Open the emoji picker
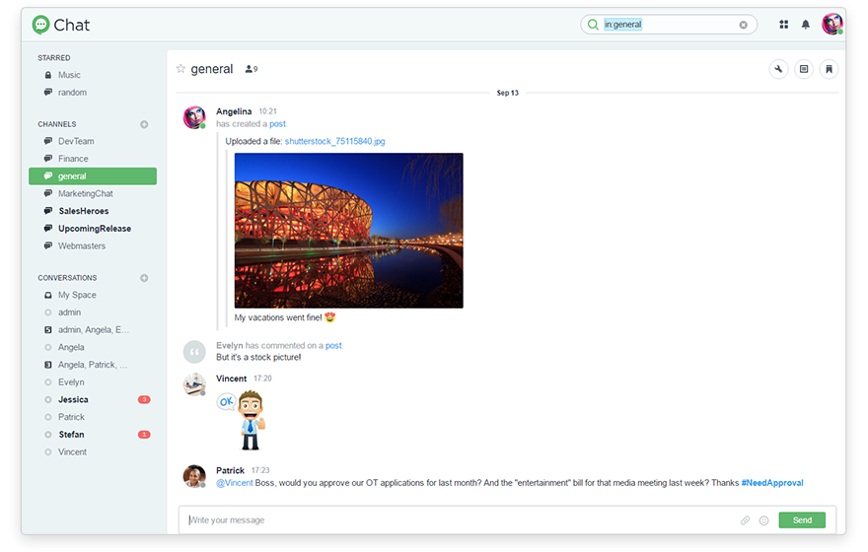This screenshot has width=868, height=552. coord(763,520)
